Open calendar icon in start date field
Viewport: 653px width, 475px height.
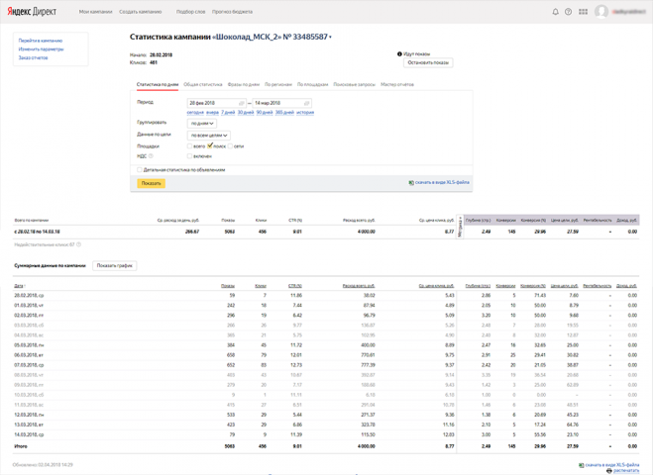(x=241, y=103)
